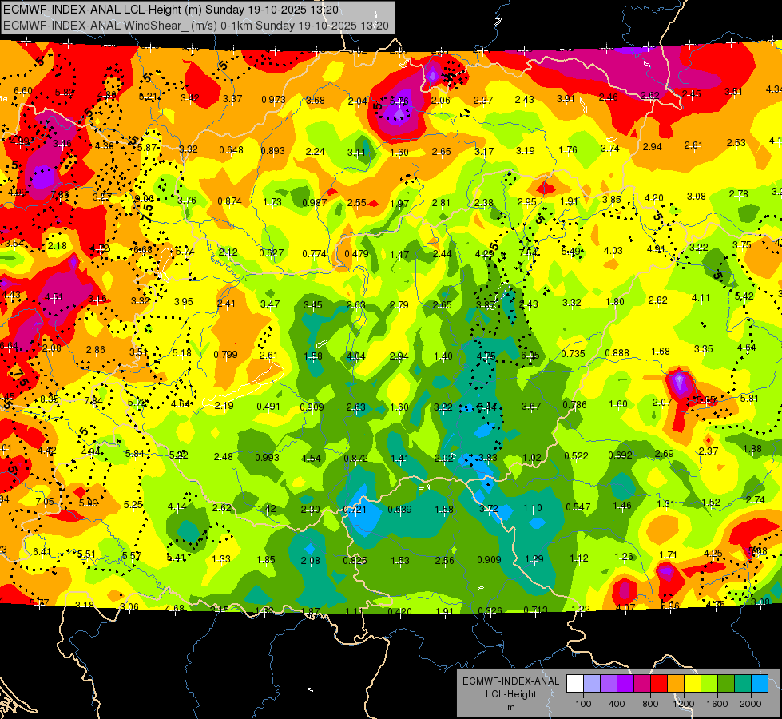Select the dark green legend swatch
Screen dimensions: 782x719
click(x=725, y=683)
